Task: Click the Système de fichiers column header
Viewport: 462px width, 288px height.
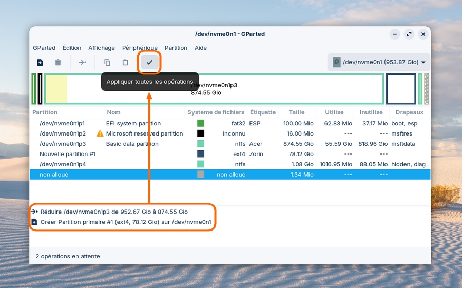Action: click(216, 112)
